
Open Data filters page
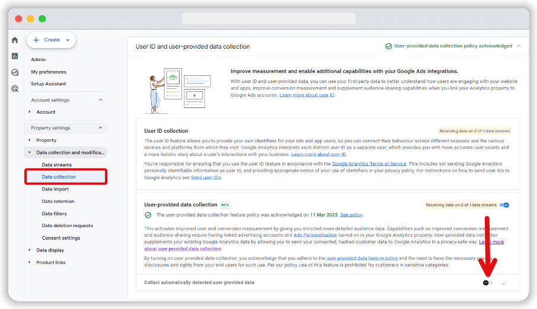click(54, 214)
